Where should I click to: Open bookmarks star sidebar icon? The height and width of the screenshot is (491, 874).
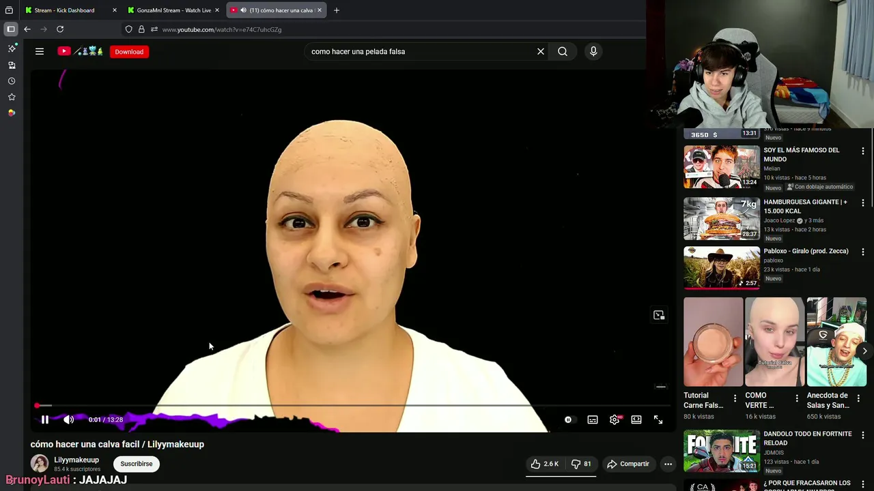click(12, 97)
